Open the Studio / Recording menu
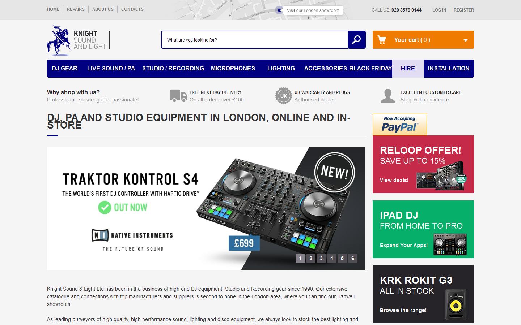Viewport: 521px width, 325px height. pos(173,69)
